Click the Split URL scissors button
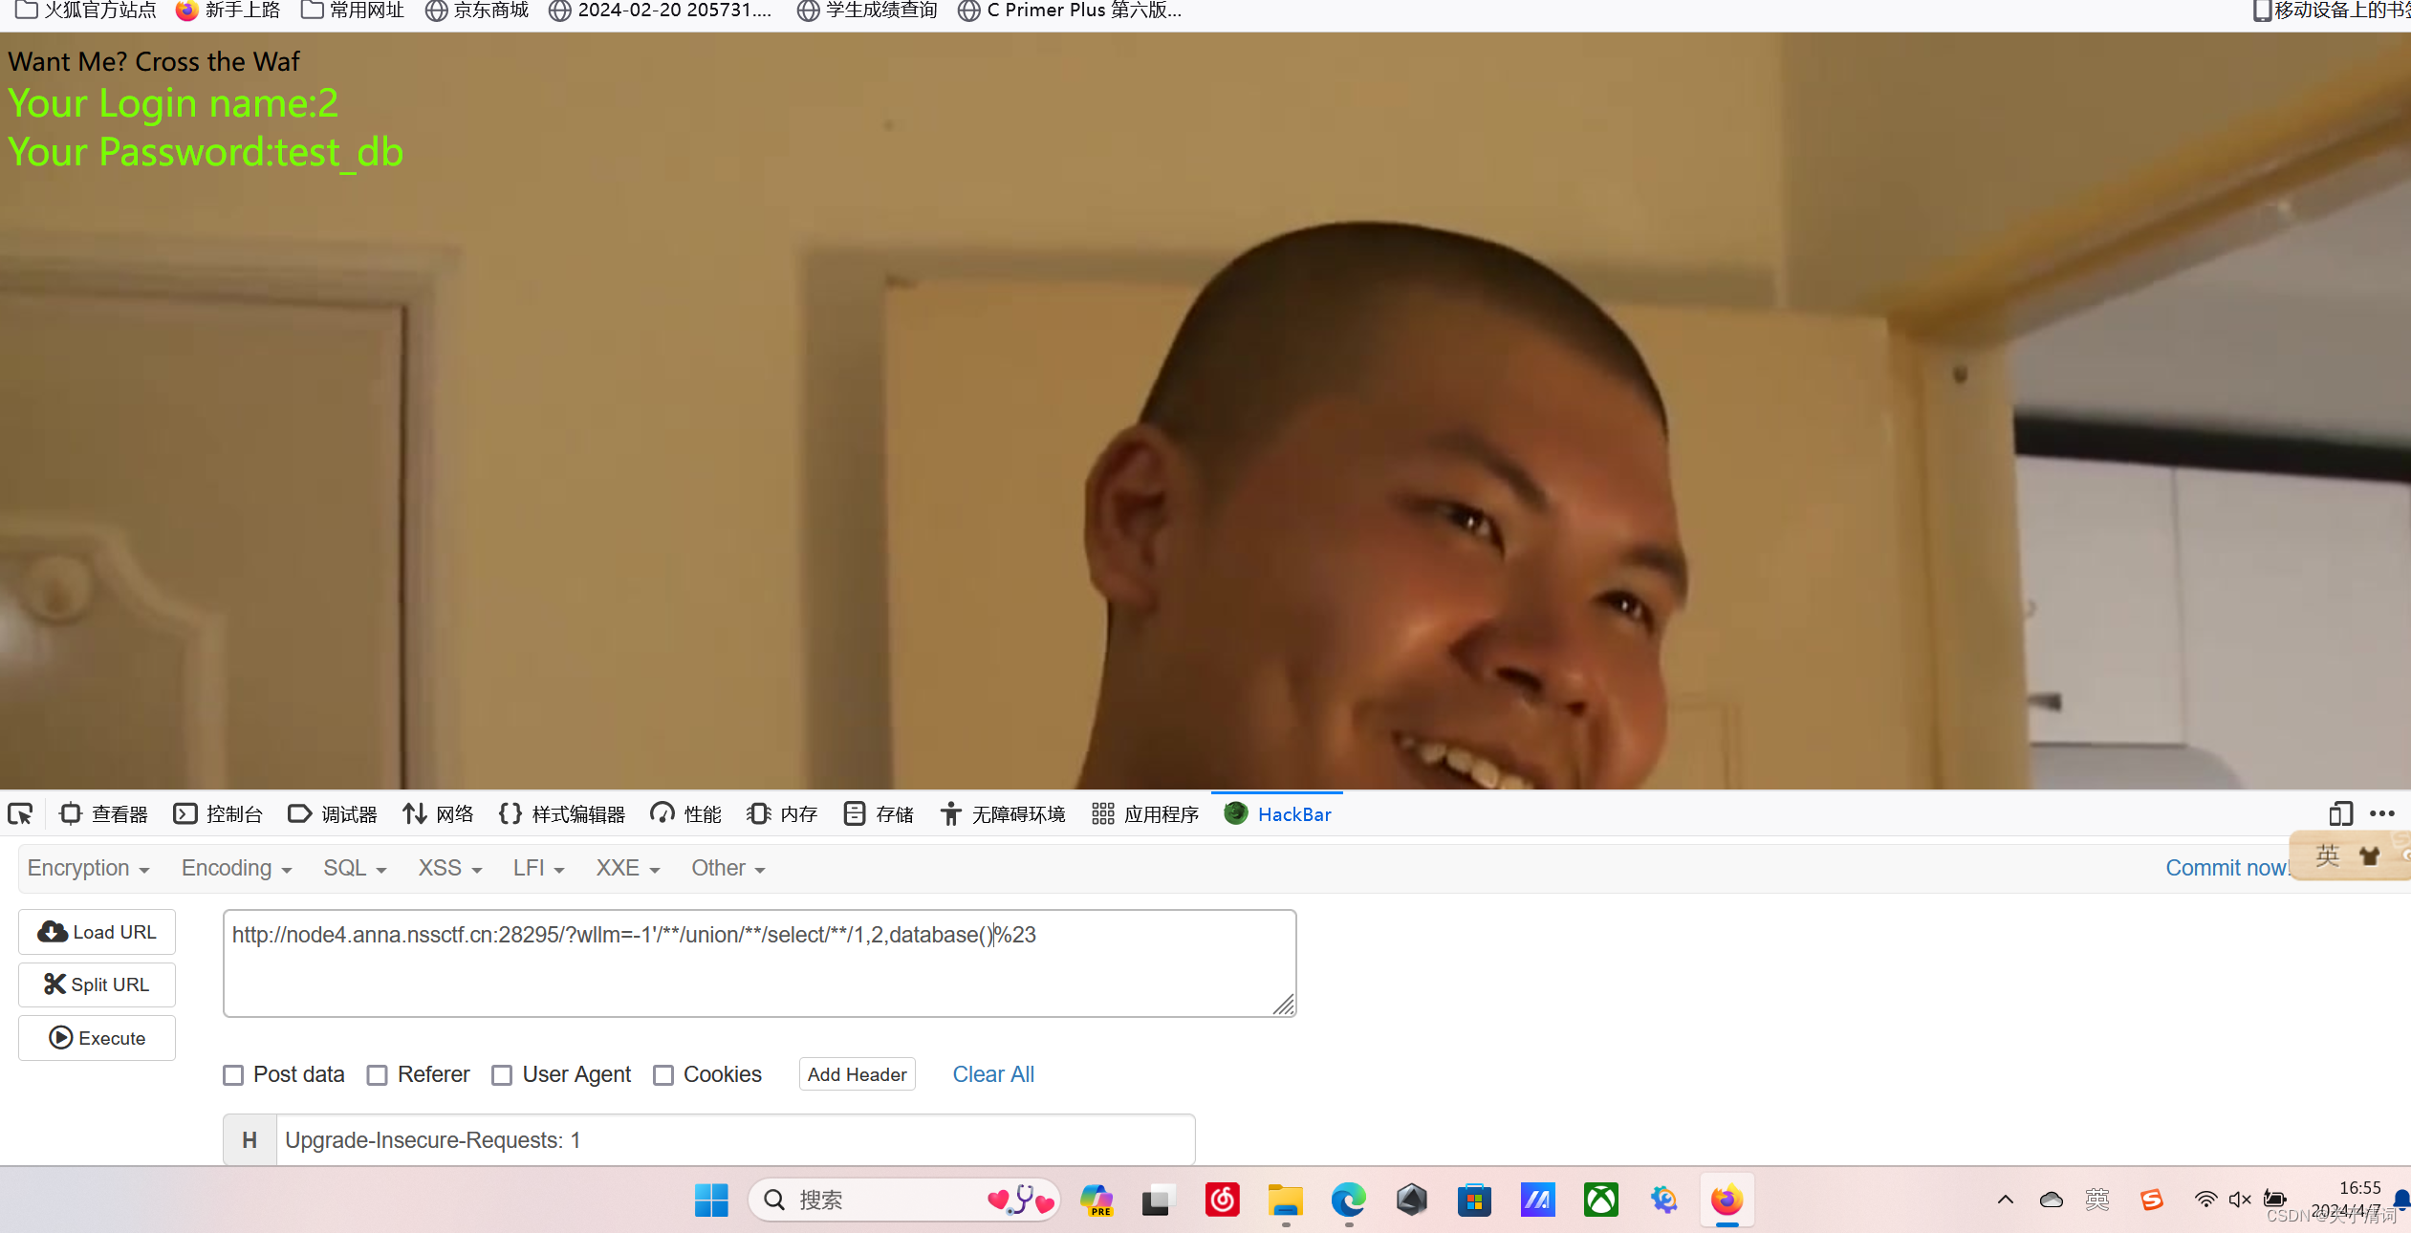Image resolution: width=2411 pixels, height=1233 pixels. coord(97,984)
